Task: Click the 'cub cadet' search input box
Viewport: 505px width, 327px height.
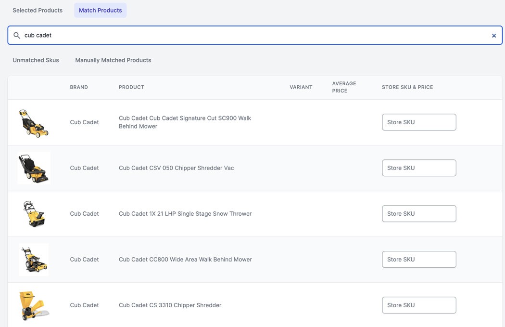Action: point(255,36)
